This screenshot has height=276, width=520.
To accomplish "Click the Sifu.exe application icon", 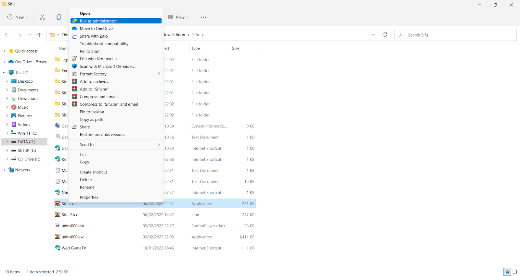I will [58, 204].
